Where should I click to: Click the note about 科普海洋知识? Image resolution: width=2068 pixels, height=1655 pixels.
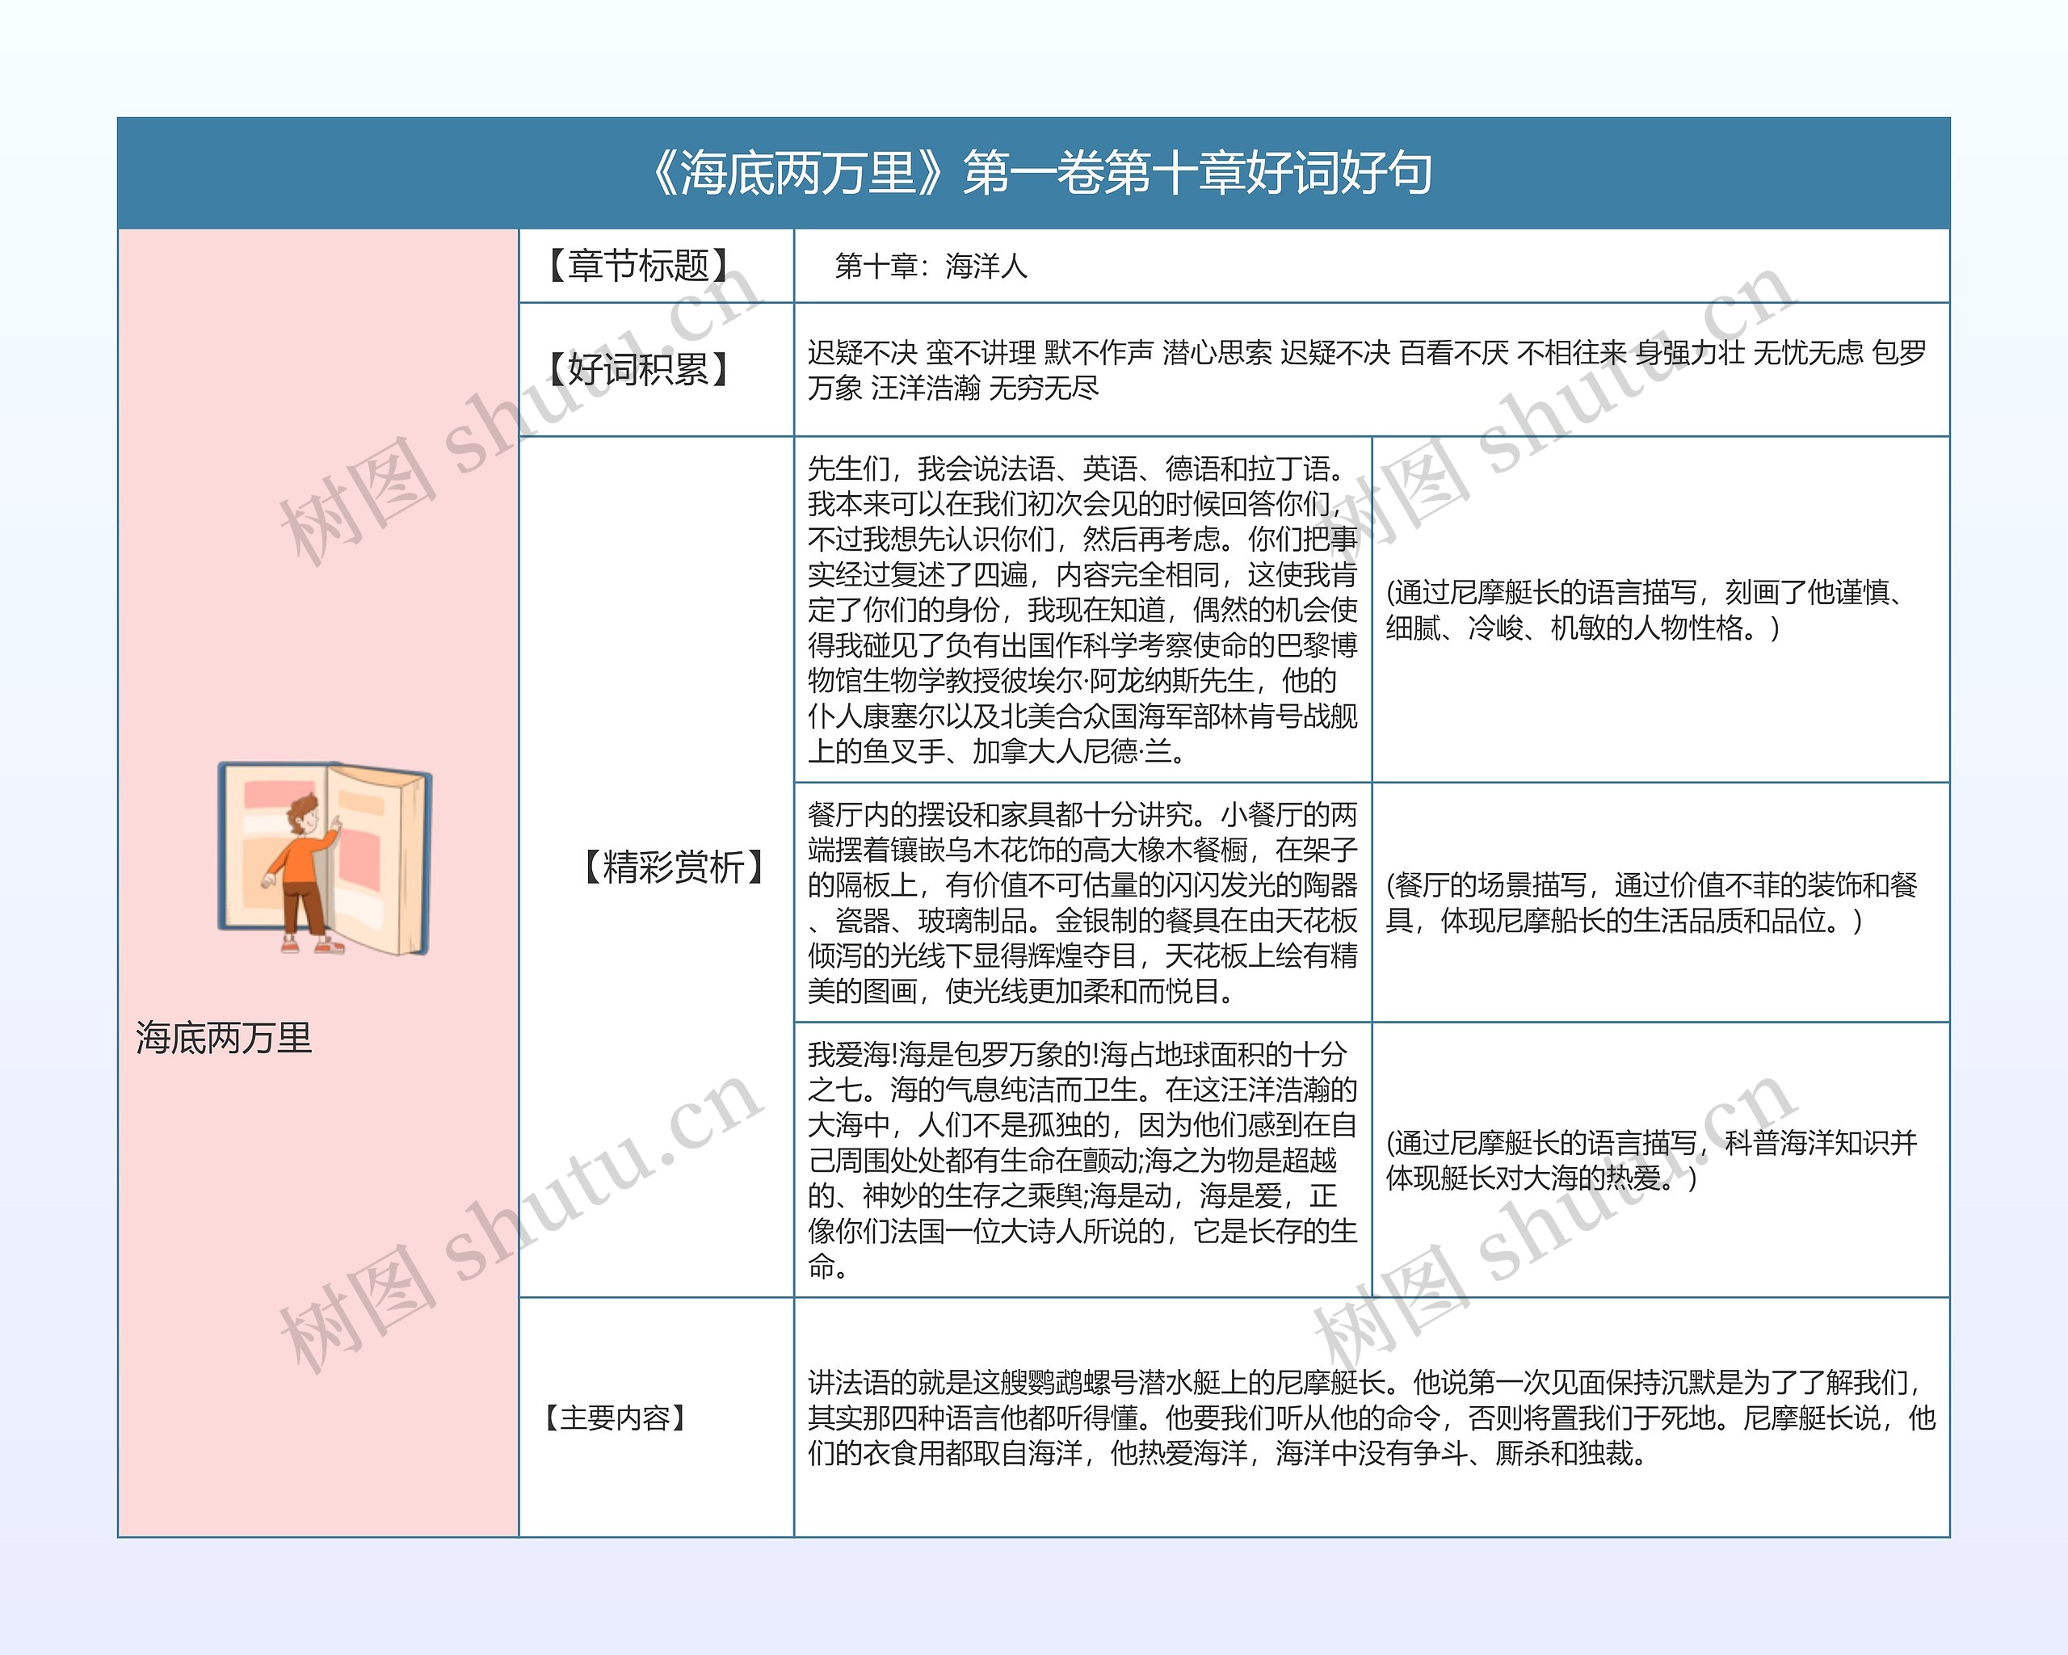point(1652,1160)
